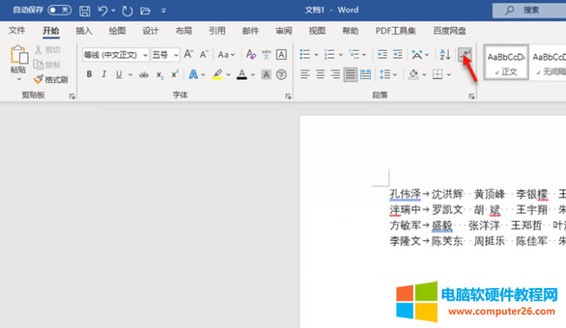Toggle the AutoSave switch

(x=60, y=10)
